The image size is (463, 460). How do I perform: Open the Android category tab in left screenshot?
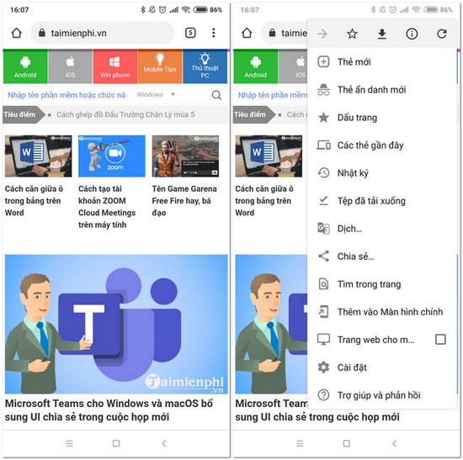[25, 66]
